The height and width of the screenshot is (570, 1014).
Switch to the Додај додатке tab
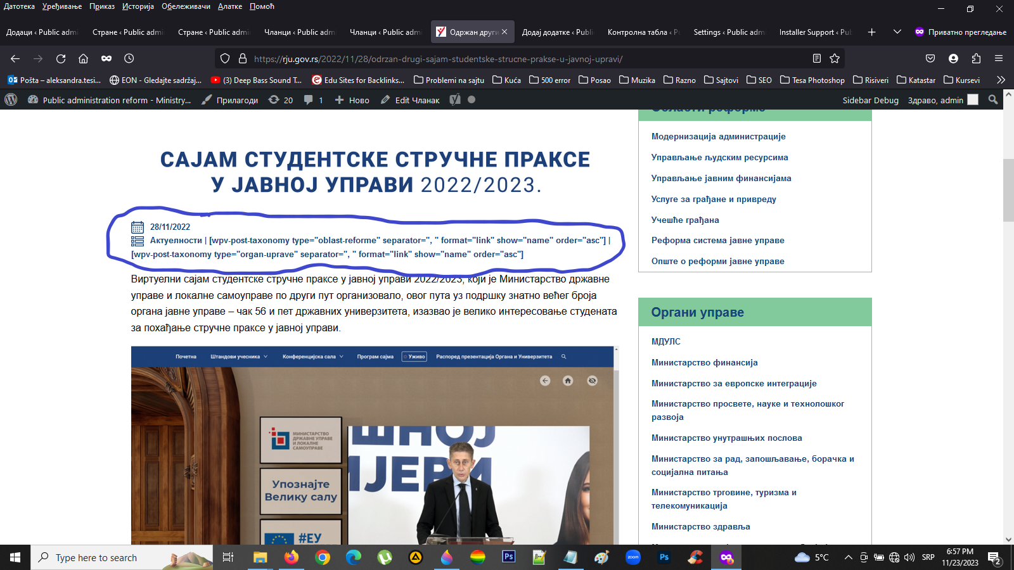point(557,32)
